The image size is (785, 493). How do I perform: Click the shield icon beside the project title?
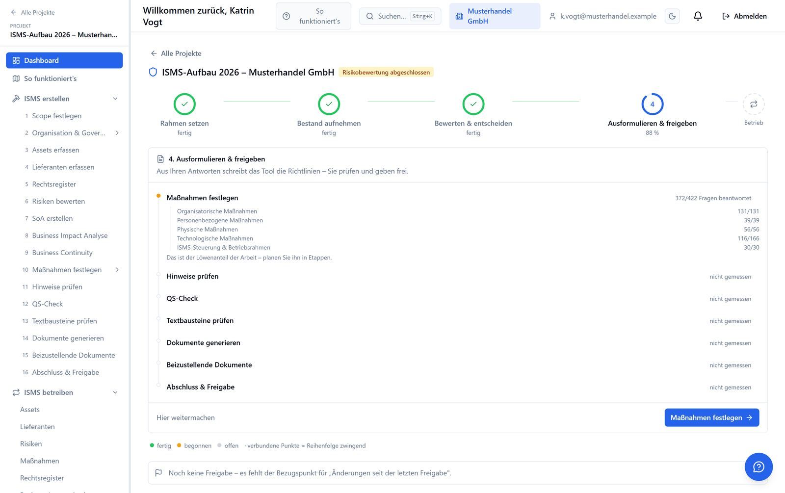click(x=153, y=72)
